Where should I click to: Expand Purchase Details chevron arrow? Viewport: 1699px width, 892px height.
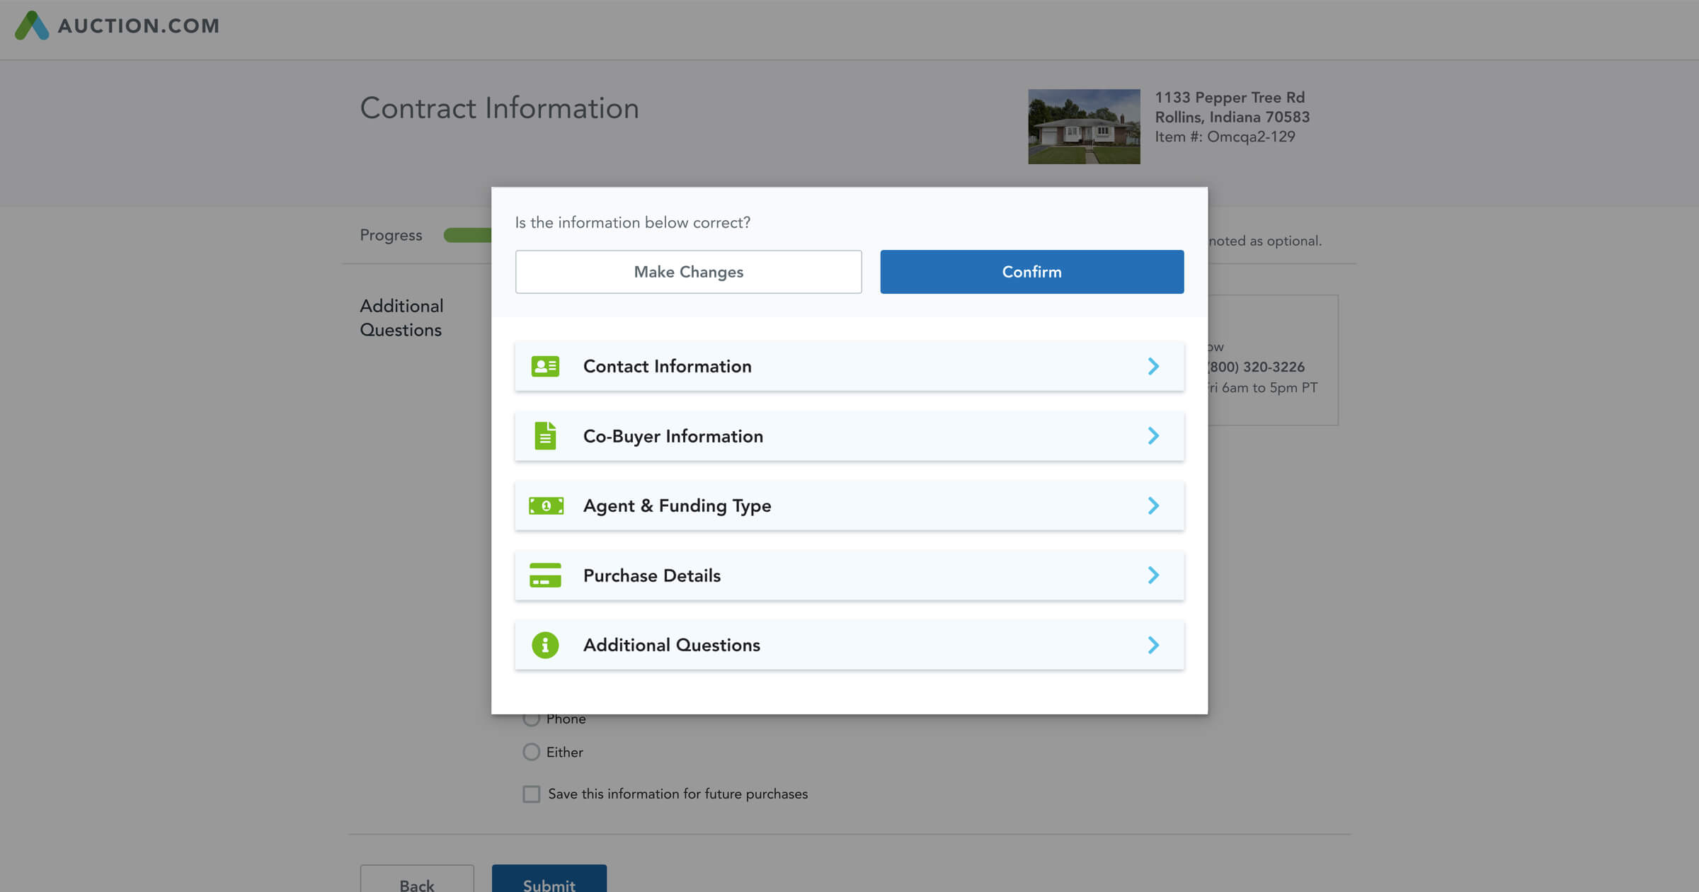tap(1153, 575)
